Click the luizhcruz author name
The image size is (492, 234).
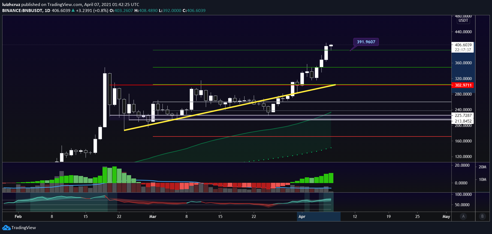11,4
